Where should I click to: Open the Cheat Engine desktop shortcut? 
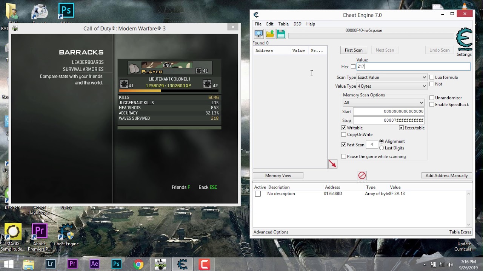(x=66, y=235)
